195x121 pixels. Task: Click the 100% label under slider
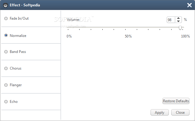click(x=186, y=36)
